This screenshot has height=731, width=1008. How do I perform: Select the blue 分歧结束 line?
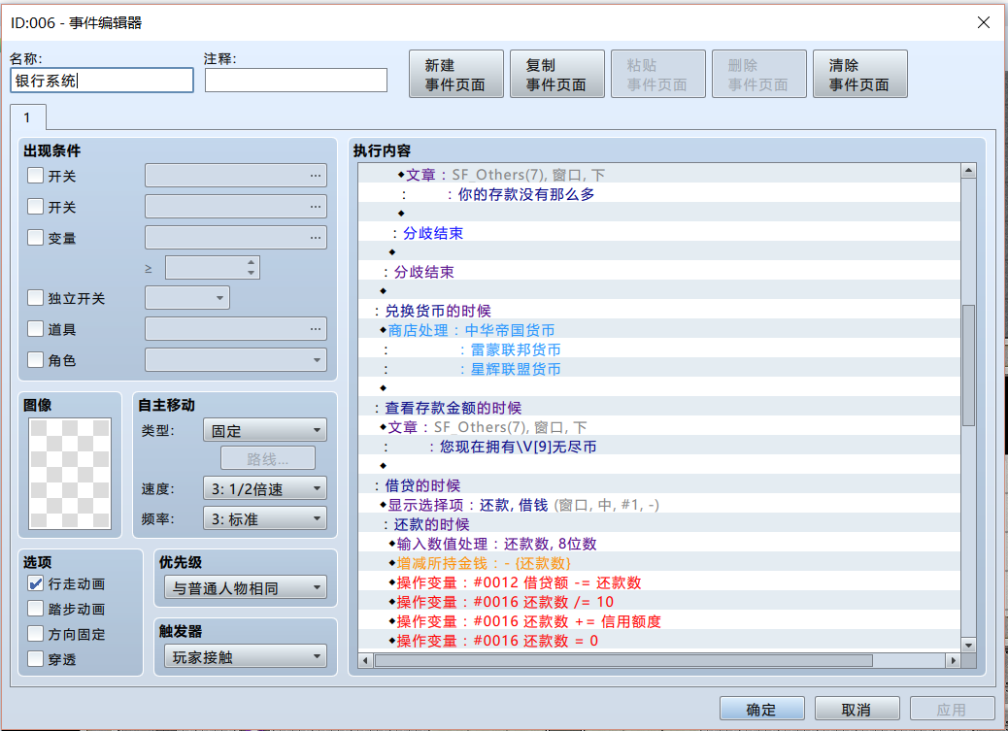click(x=659, y=233)
